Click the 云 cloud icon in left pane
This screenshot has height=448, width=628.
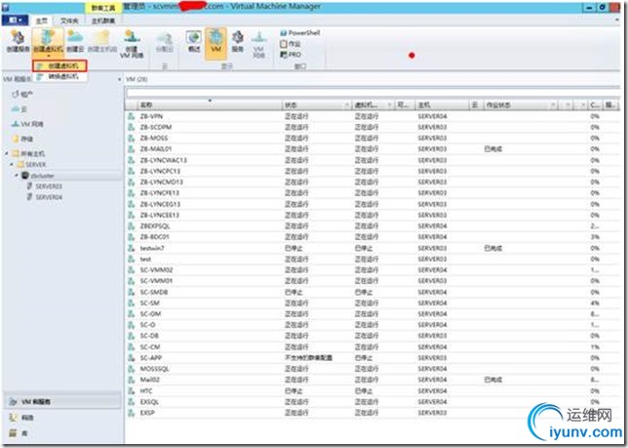(x=16, y=109)
